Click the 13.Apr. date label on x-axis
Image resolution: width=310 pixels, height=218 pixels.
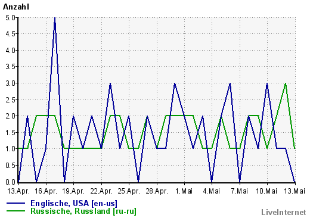point(18,191)
